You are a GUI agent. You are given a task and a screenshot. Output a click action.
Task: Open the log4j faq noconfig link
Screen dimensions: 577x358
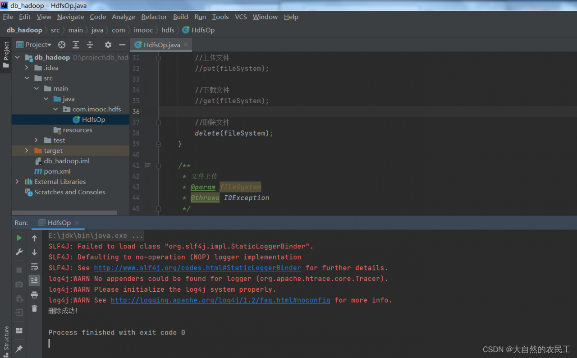tap(220, 300)
